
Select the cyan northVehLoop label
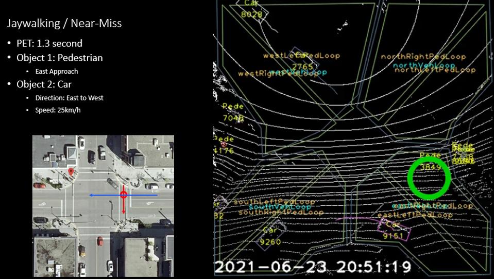pyautogui.click(x=423, y=65)
